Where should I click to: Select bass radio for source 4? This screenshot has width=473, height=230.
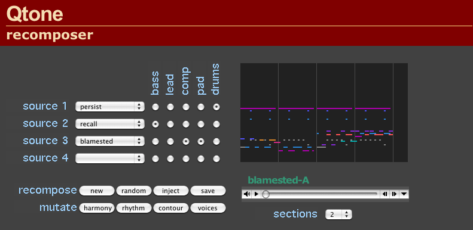155,158
